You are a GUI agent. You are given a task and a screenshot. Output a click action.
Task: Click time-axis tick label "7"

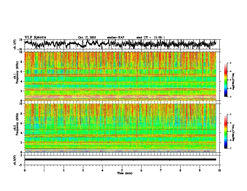click(x=161, y=170)
